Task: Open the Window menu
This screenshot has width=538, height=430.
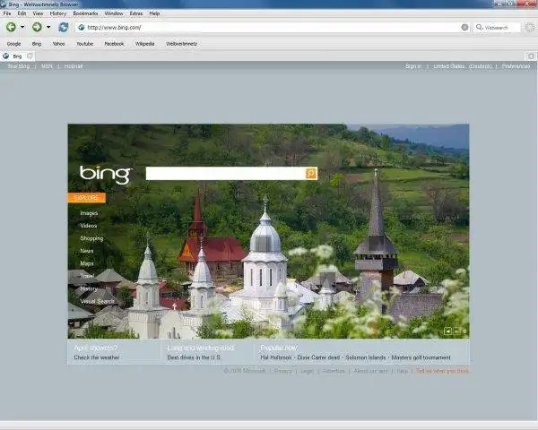Action: pos(114,13)
